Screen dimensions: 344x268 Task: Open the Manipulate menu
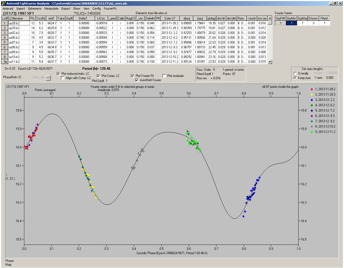(51, 9)
